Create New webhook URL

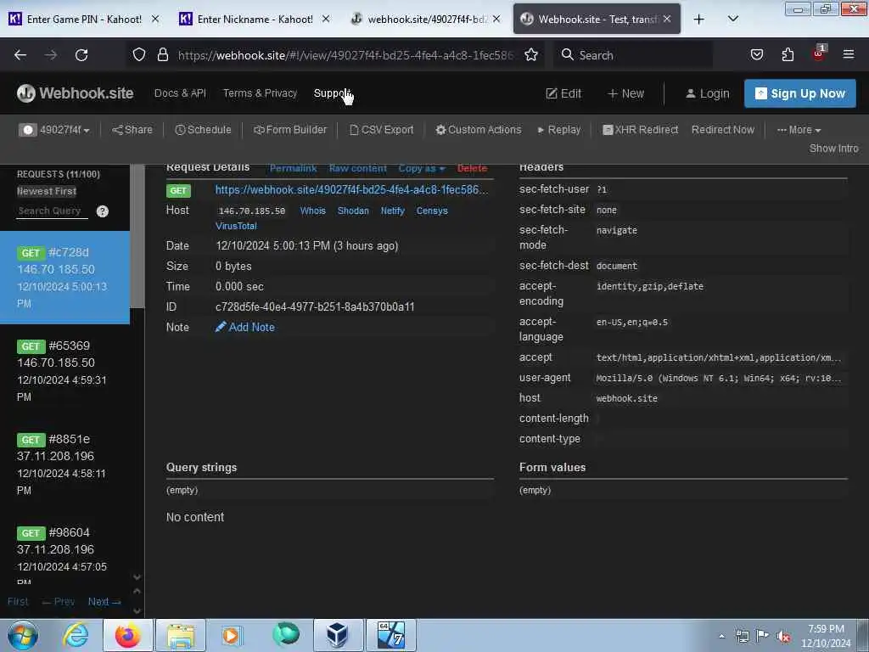click(625, 93)
